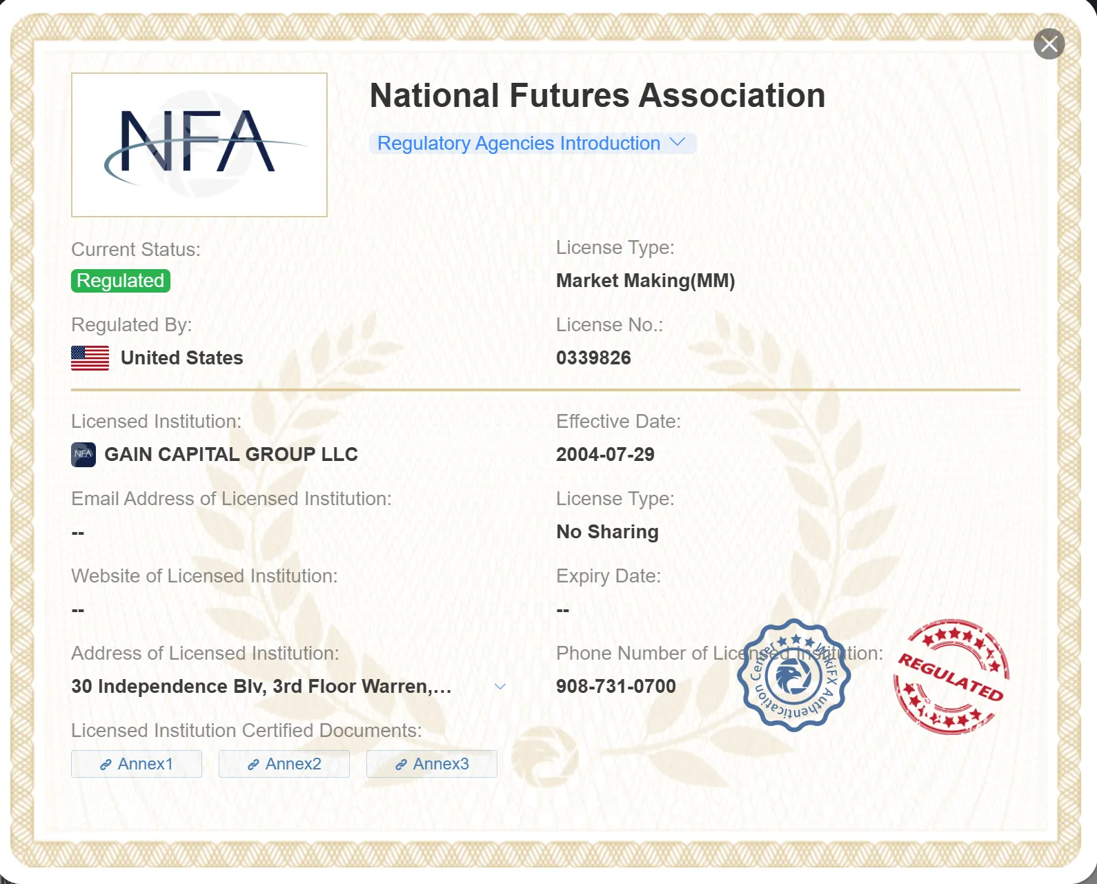
Task: Click the National Futures Association heading
Action: (597, 96)
